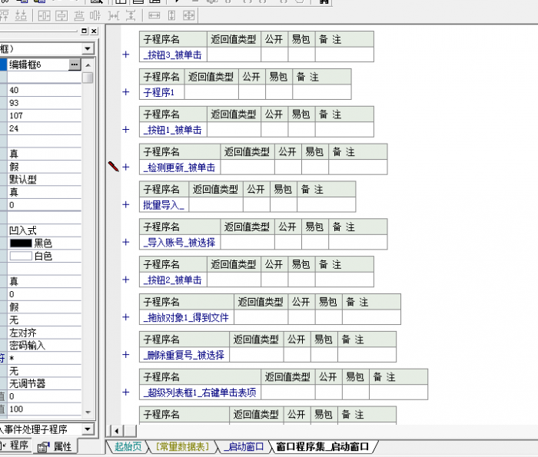Viewport: 538px width, 457px height.
Task: Click the ... button next to 编辑框6
Action: coord(75,65)
